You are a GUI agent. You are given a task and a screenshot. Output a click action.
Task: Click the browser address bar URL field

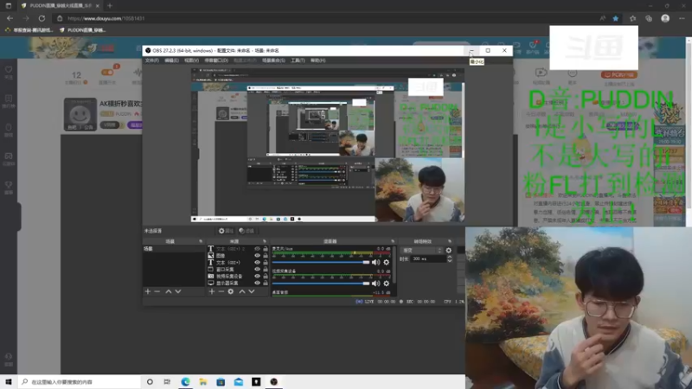327,18
